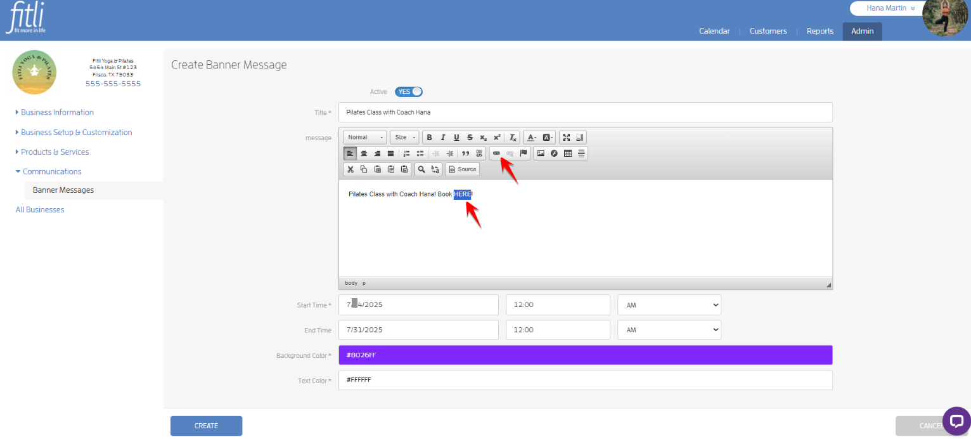Screen dimensions: 971x439
Task: Insert block quote
Action: [465, 154]
